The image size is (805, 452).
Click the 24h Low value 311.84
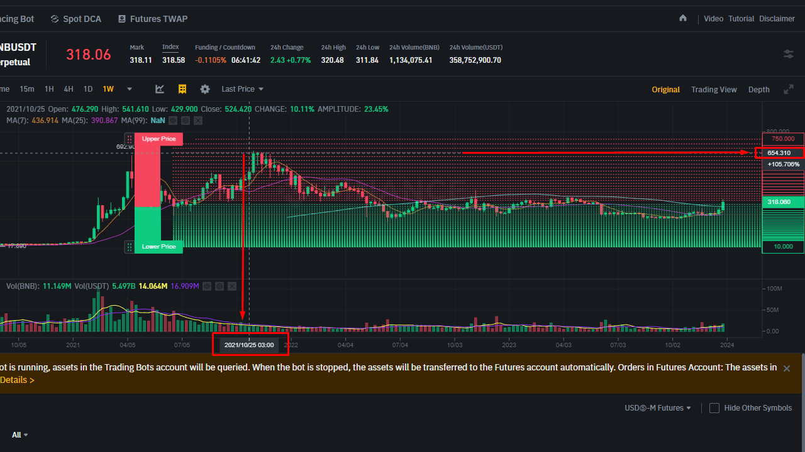367,60
